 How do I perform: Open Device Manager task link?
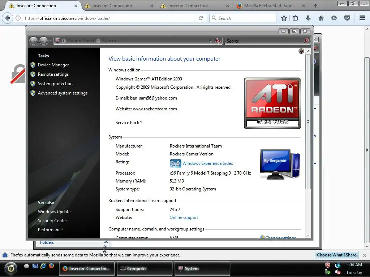tap(53, 65)
